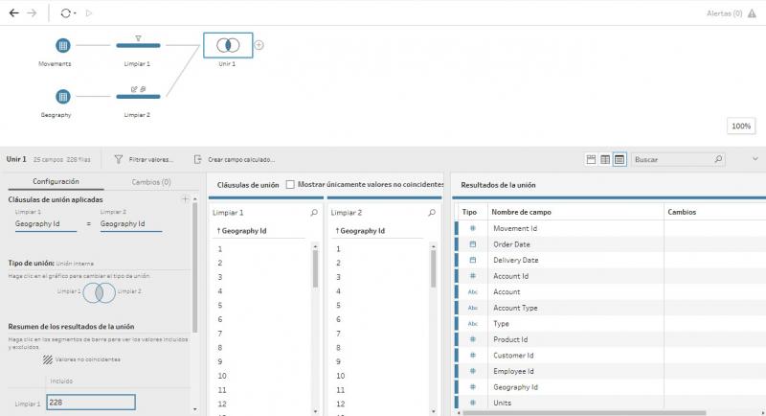This screenshot has height=416, width=766.
Task: Open the alerts warning icon
Action: [x=752, y=13]
